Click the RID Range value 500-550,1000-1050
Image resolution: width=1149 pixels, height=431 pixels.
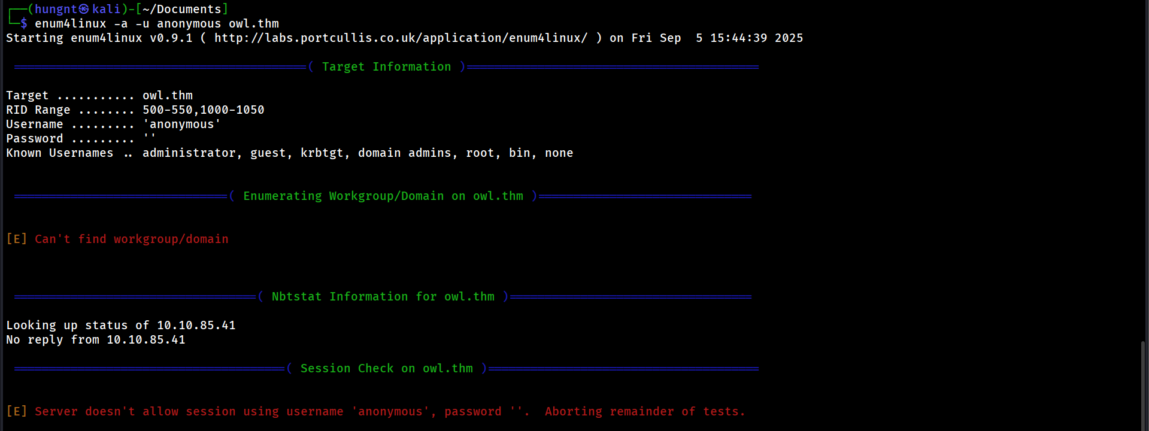pyautogui.click(x=203, y=110)
